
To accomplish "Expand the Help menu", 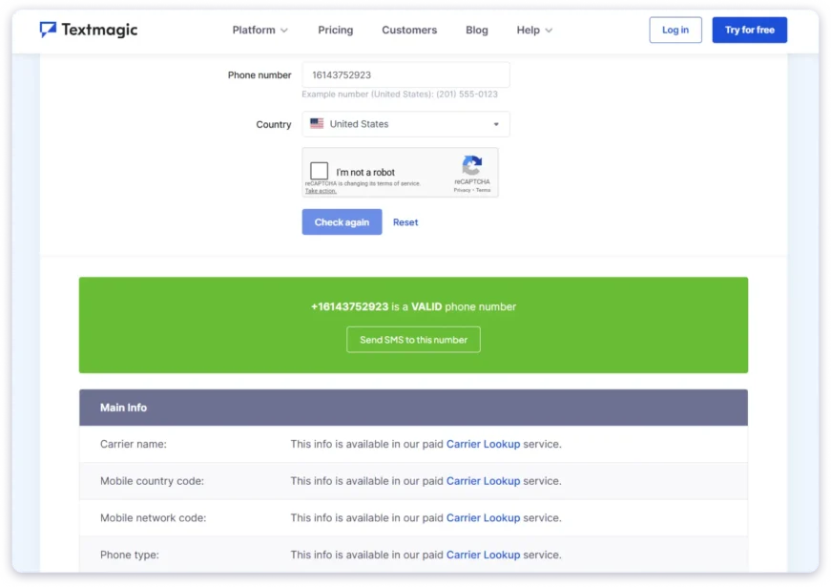I will (534, 31).
